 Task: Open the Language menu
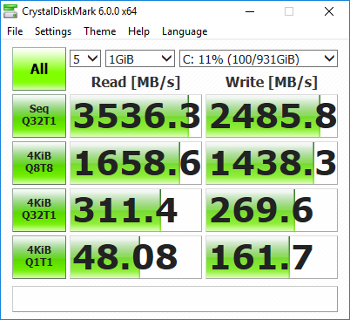coord(185,31)
